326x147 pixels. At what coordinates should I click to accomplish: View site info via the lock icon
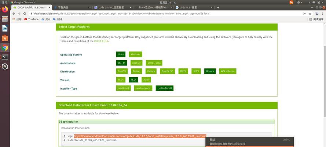click(32, 14)
